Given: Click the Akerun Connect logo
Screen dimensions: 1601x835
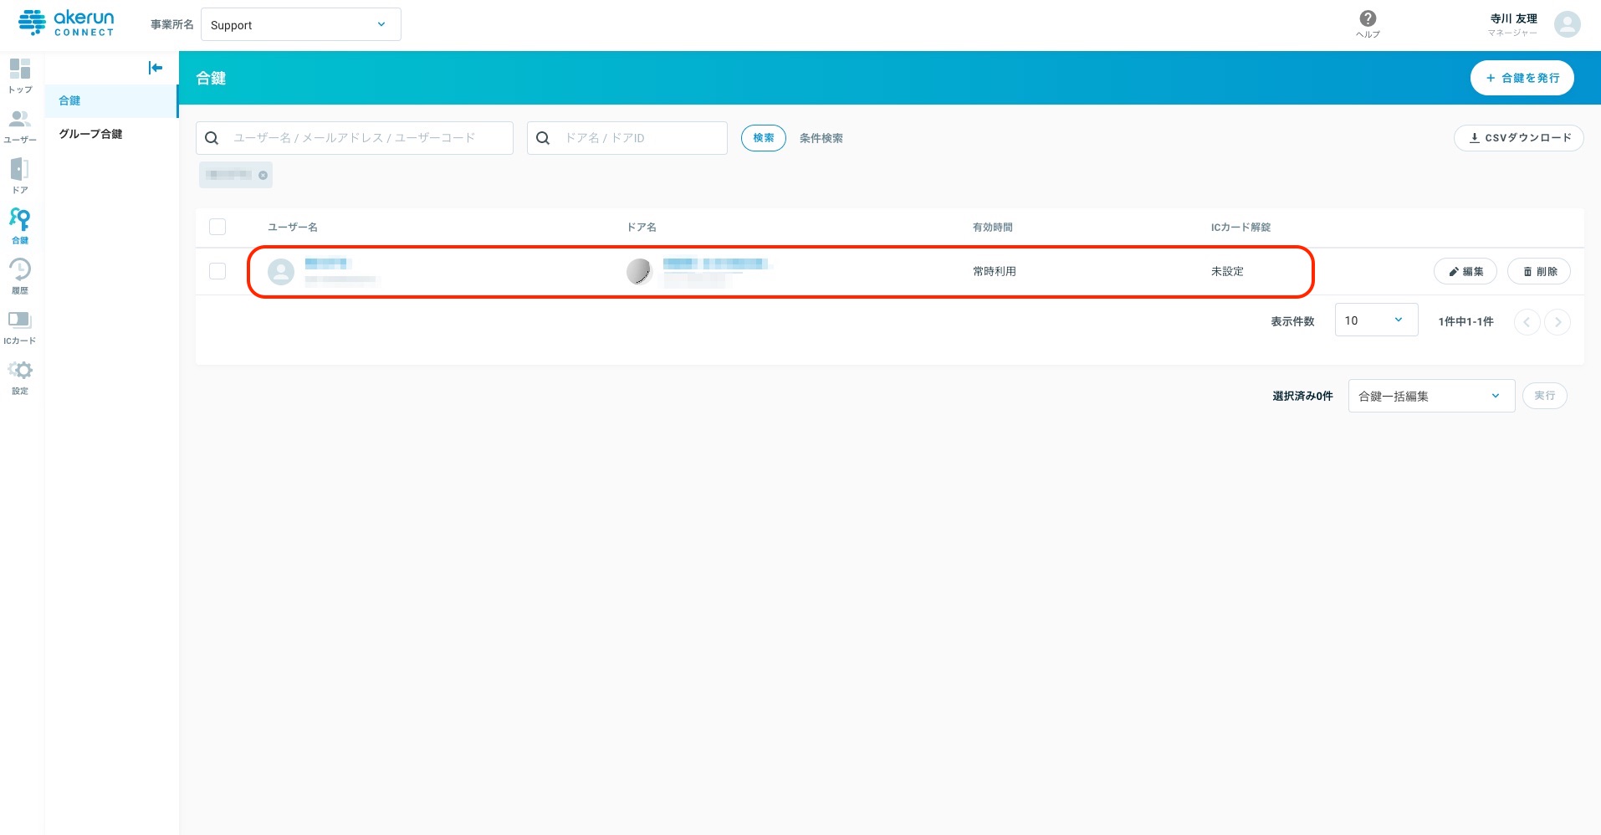Looking at the screenshot, I should pos(66,23).
